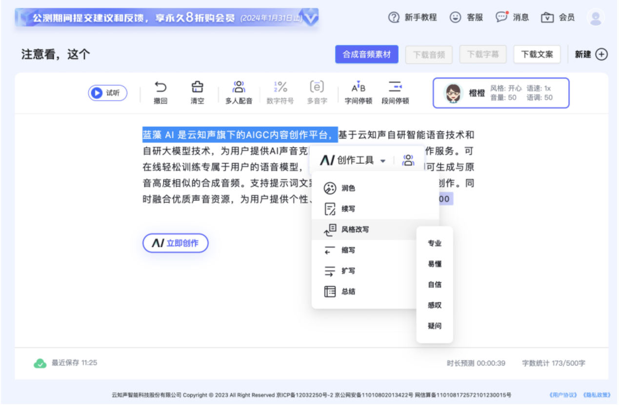Image resolution: width=619 pixels, height=406 pixels.
Task: Click the multi-voice icon in floating toolbar
Action: click(408, 160)
